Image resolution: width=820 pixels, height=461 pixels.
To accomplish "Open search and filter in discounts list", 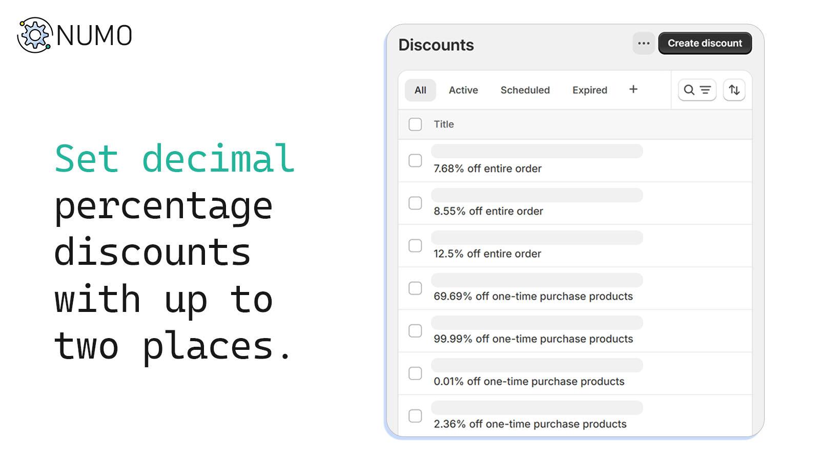I will tap(697, 90).
